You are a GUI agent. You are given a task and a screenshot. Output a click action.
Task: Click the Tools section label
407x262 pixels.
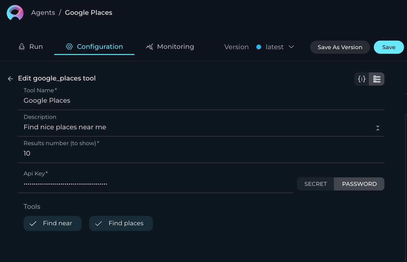[32, 206]
